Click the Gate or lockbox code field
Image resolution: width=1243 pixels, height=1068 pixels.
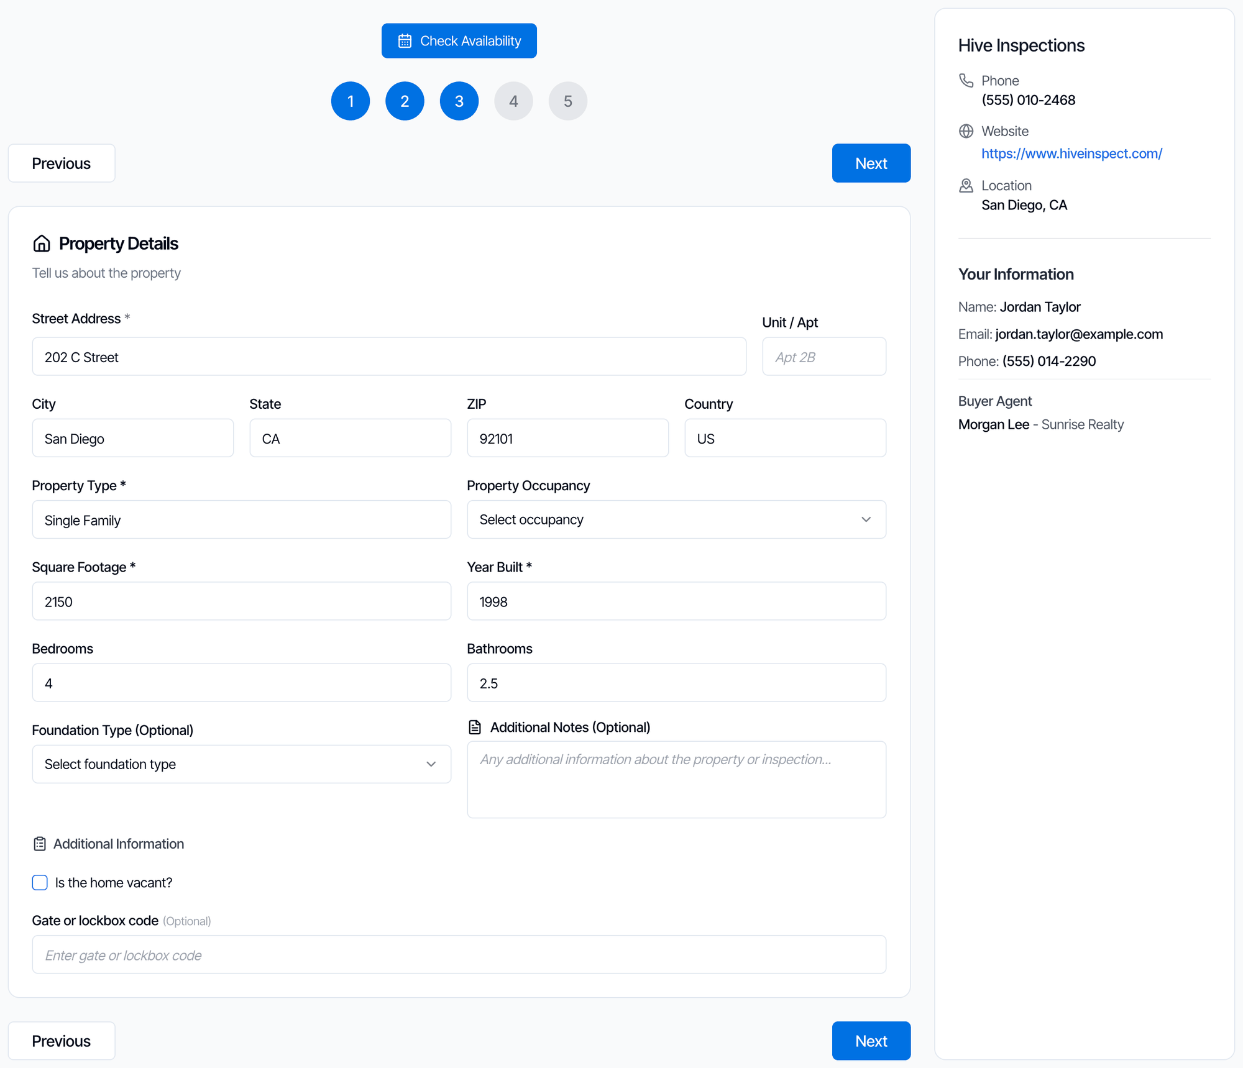click(459, 955)
